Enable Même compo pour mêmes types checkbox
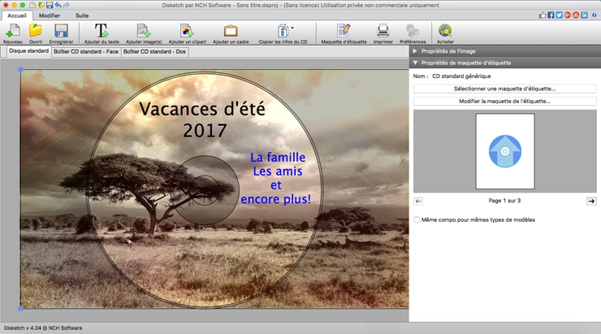Image resolution: width=601 pixels, height=334 pixels. 417,219
